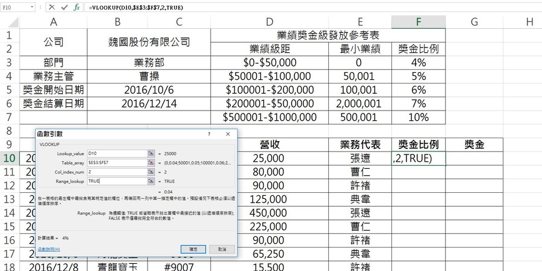The image size is (542, 271).
Task: Click revenue cell 450,000
Action: pos(269,213)
